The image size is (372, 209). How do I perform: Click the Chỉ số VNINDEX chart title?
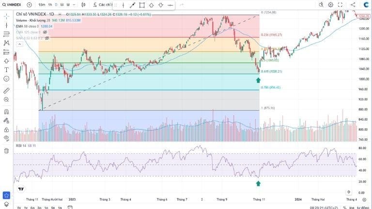35,14
